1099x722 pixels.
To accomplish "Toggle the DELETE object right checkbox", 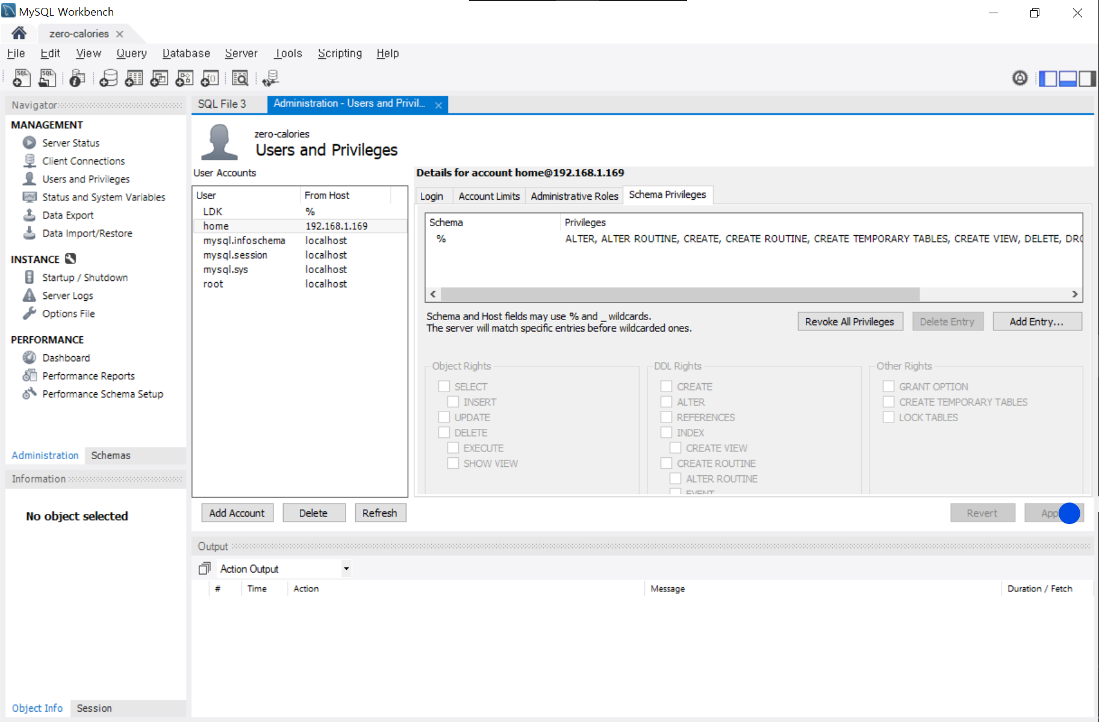I will pyautogui.click(x=444, y=432).
